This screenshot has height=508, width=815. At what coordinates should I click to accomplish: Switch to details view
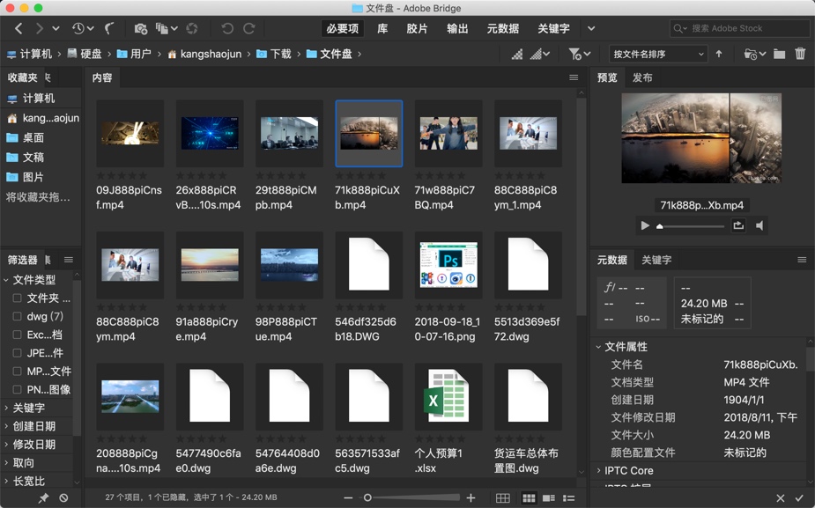[549, 497]
